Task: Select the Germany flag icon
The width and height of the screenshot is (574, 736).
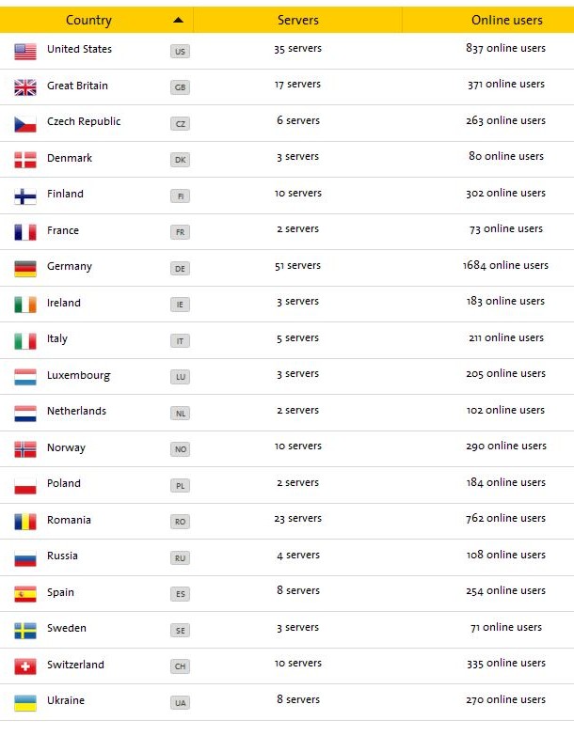Action: coord(25,269)
